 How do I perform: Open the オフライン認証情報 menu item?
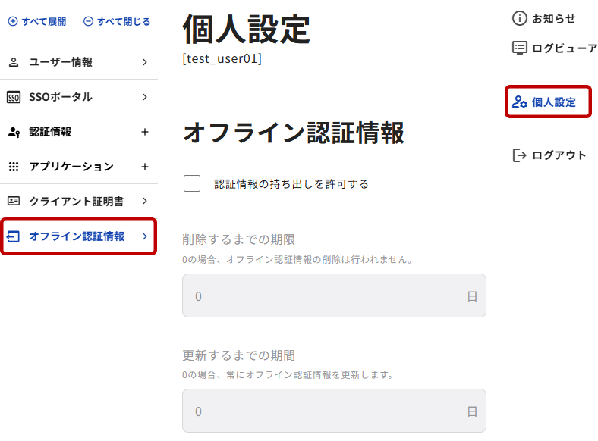click(x=77, y=236)
